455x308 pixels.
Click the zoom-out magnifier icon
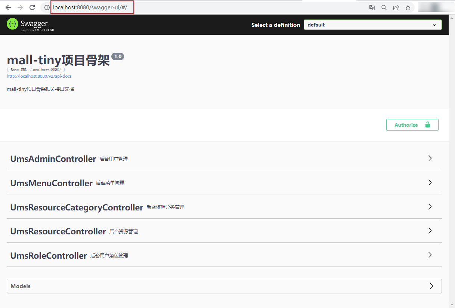tap(384, 7)
